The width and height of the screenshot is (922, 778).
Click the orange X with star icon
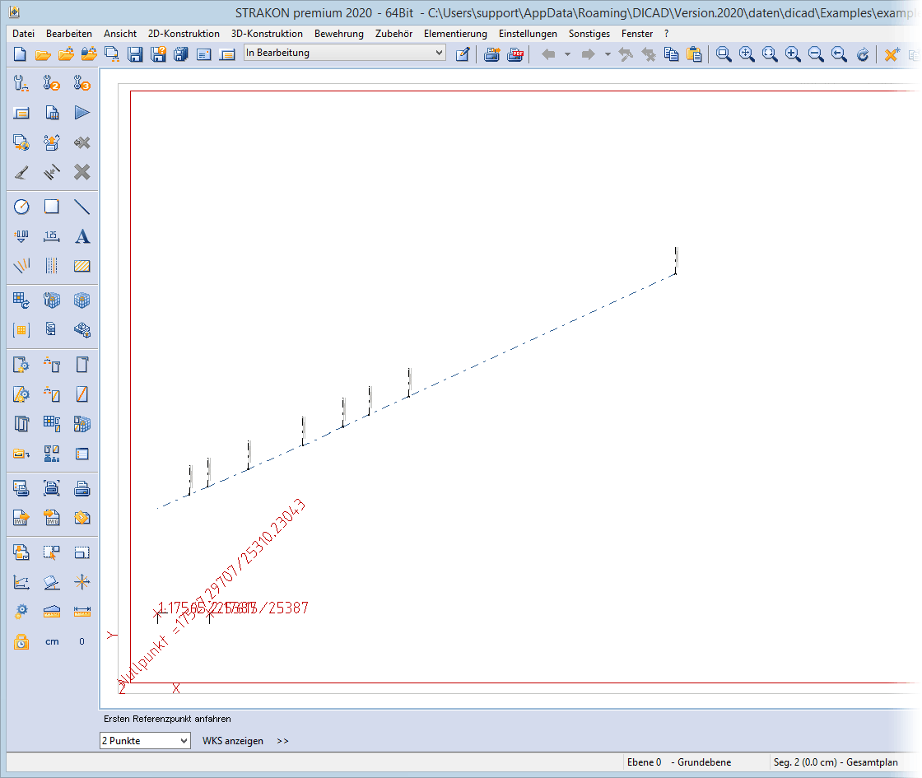click(x=892, y=54)
